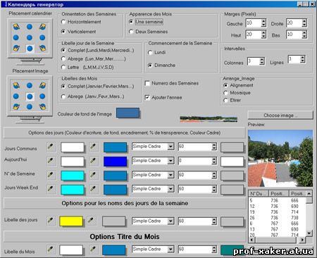Expand frame dropdown in Jours Week End row
The width and height of the screenshot is (317, 258).
pos(170,189)
